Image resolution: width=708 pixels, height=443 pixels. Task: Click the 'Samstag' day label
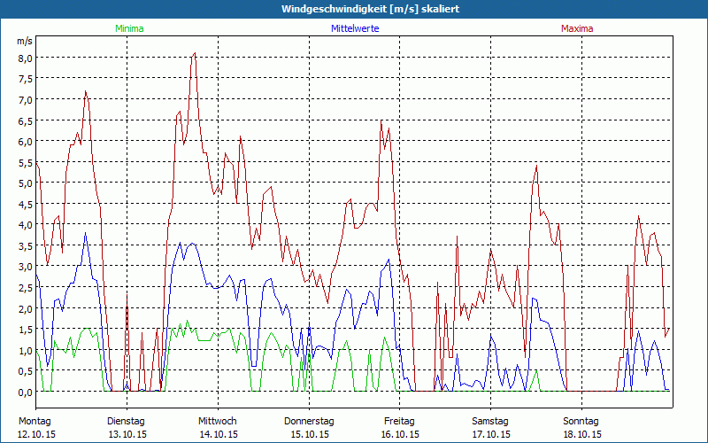(490, 422)
